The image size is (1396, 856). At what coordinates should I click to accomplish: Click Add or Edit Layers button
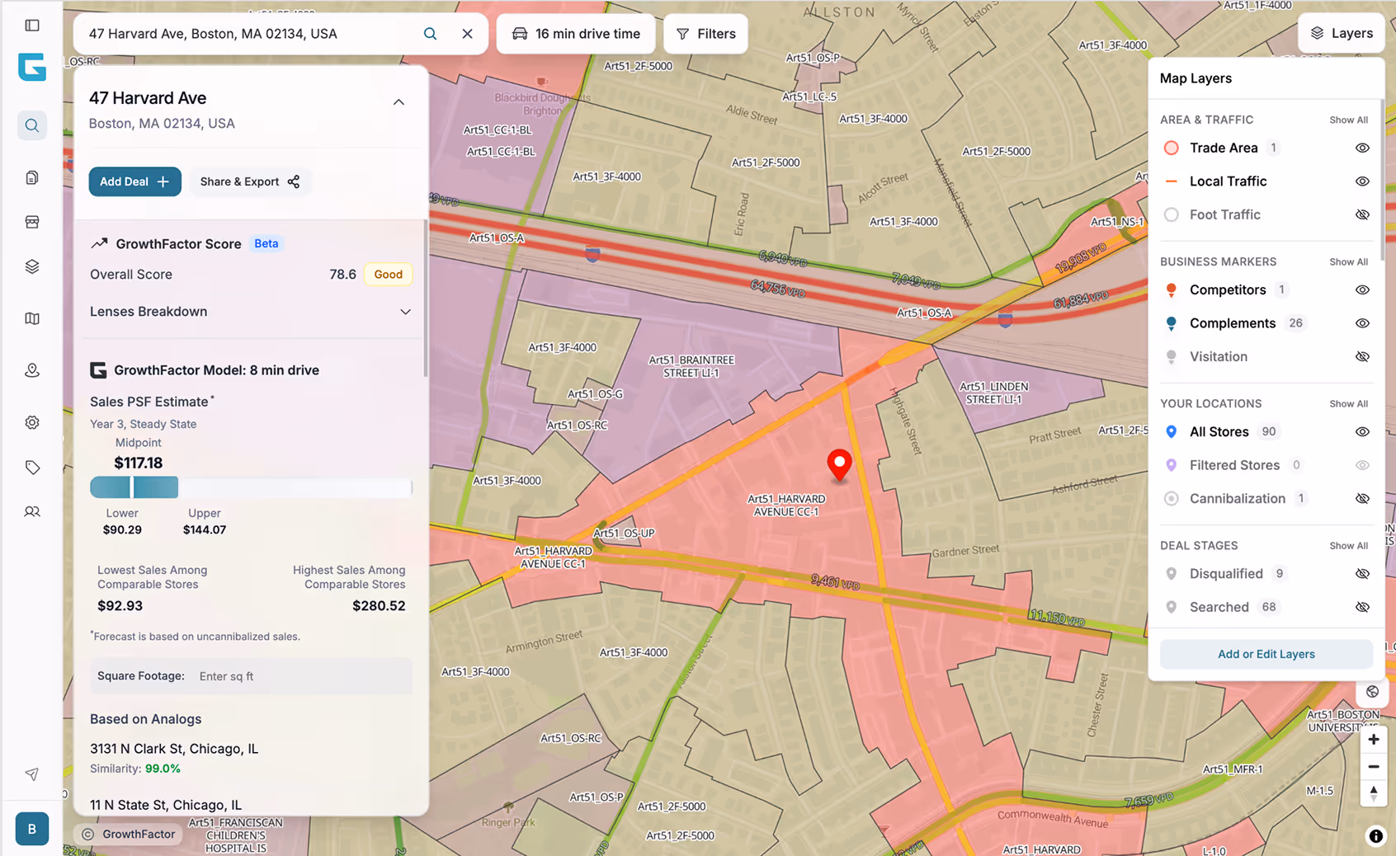tap(1266, 654)
